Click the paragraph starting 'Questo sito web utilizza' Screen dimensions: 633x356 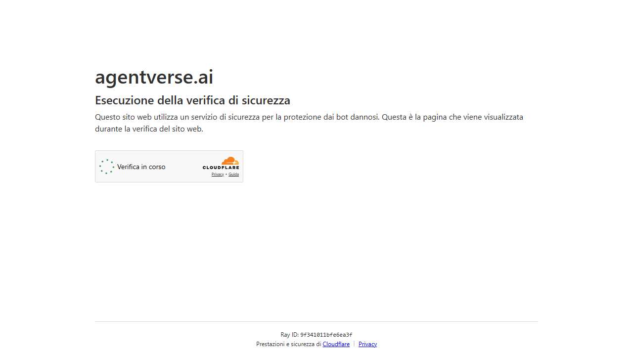[x=309, y=123]
